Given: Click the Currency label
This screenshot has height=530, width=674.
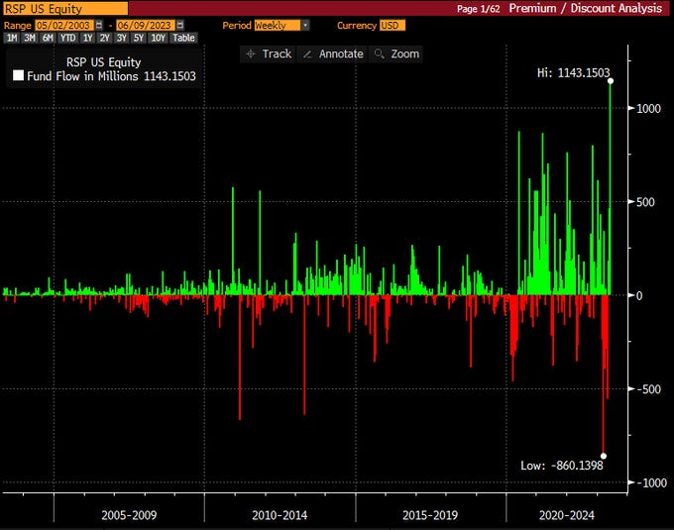Looking at the screenshot, I should click(357, 26).
